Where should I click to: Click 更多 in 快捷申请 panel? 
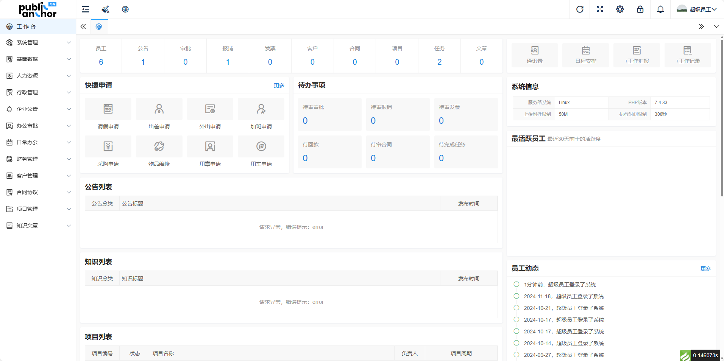tap(279, 86)
